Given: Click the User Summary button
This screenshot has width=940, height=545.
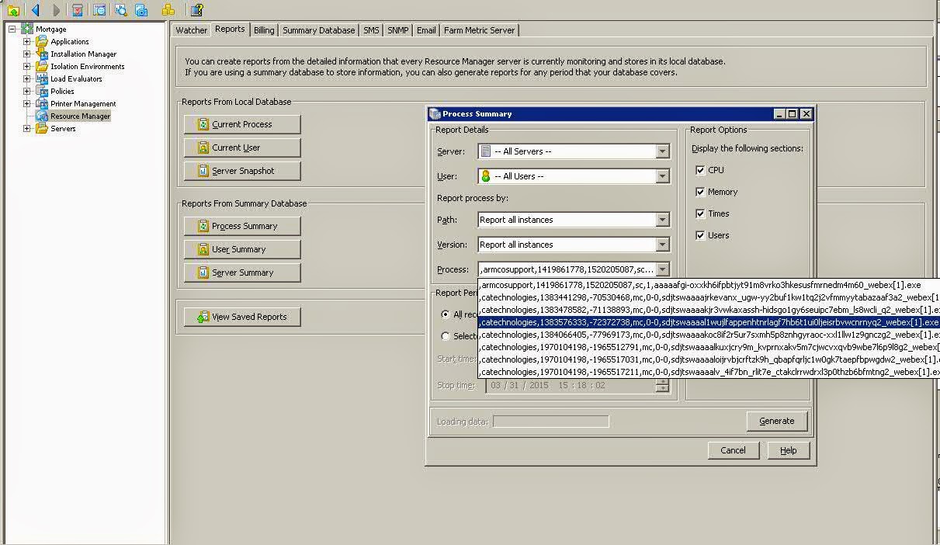Looking at the screenshot, I should pyautogui.click(x=242, y=249).
